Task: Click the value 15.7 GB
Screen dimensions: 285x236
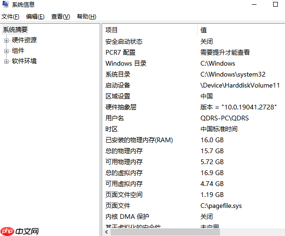Action: (x=212, y=151)
